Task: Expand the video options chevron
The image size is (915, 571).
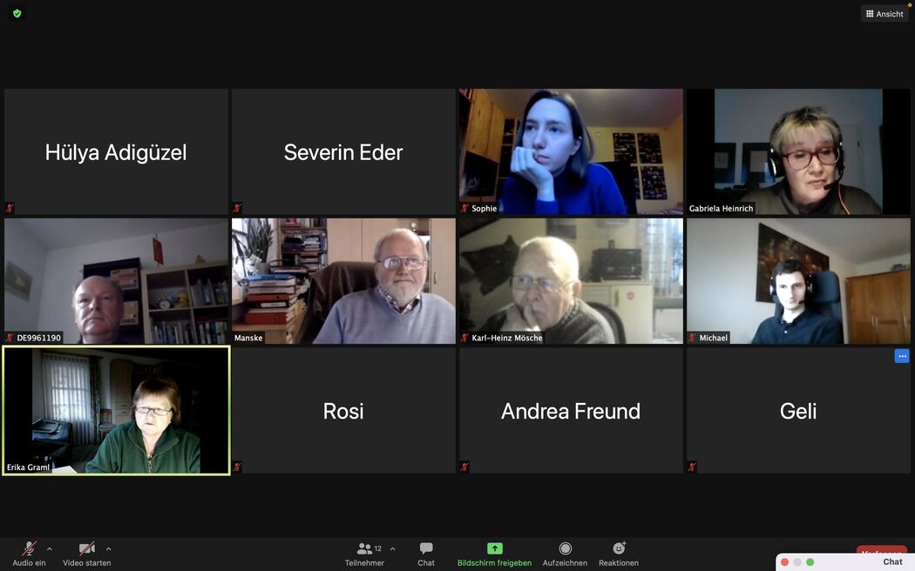Action: pyautogui.click(x=109, y=549)
